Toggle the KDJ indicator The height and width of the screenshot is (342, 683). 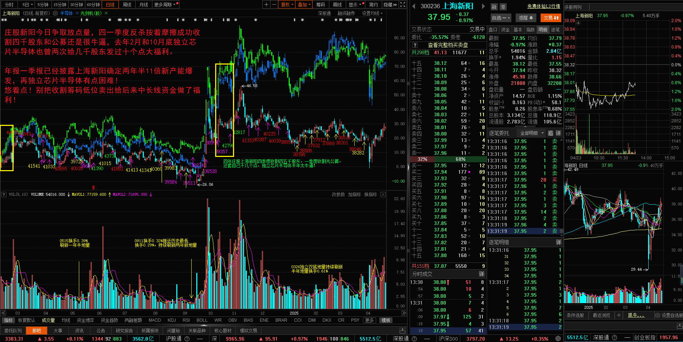tap(172, 320)
